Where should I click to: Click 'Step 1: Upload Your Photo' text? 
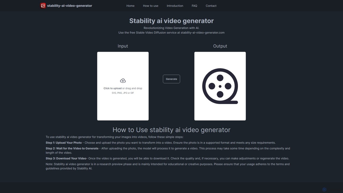pos(64,143)
